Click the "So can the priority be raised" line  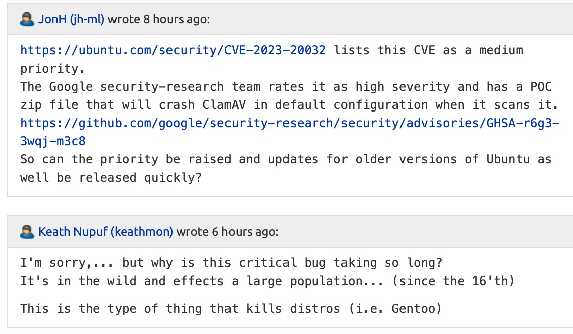click(x=126, y=159)
